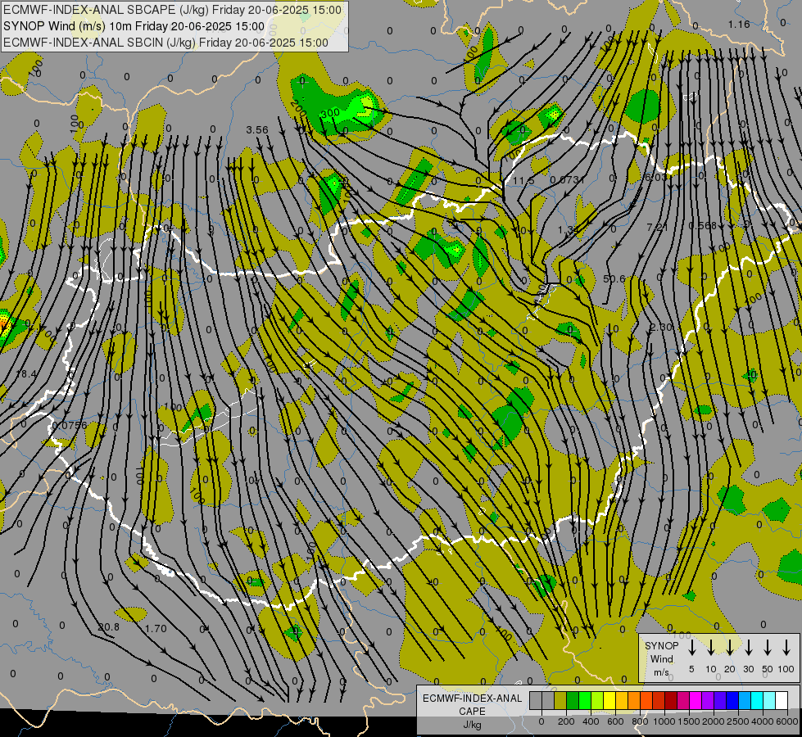Screen dimensions: 802x737
Task: Click the 6.03 value on the map
Action: (x=656, y=177)
